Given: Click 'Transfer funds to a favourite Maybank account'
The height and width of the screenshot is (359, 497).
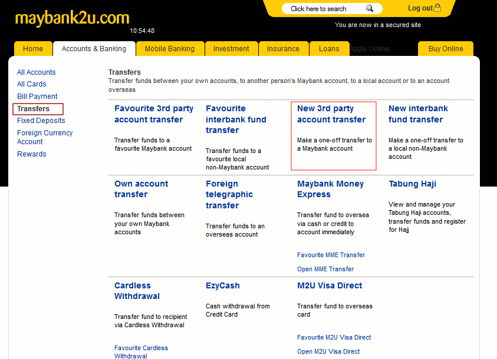Looking at the screenshot, I should click(x=153, y=145).
